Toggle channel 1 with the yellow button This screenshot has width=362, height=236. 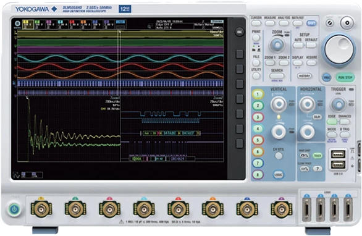[258, 95]
